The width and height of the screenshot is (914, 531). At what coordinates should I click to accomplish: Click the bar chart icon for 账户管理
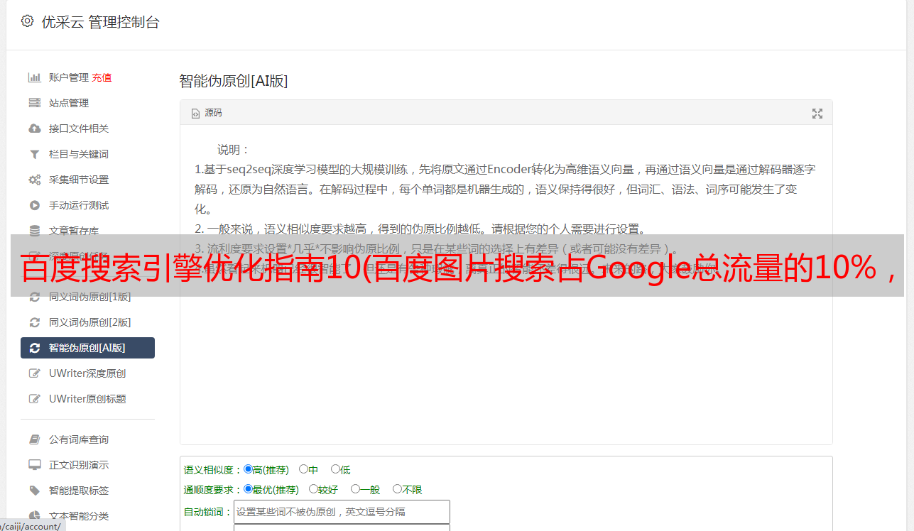[34, 77]
